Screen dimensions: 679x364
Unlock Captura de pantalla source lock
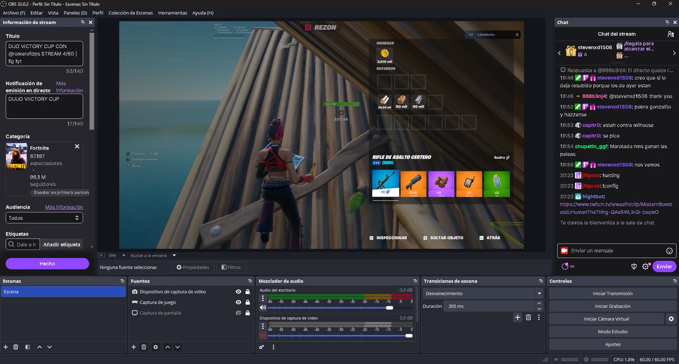coord(248,313)
